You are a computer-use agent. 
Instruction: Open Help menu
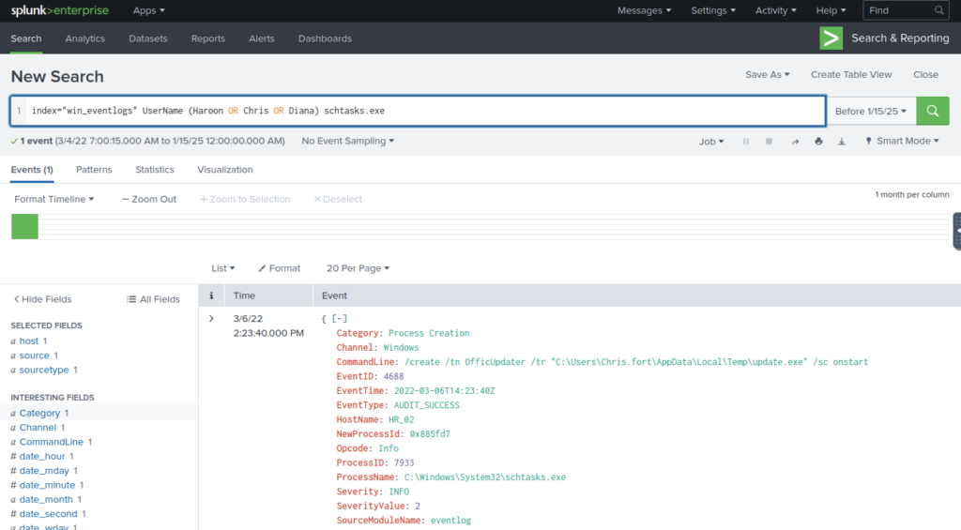pos(831,10)
